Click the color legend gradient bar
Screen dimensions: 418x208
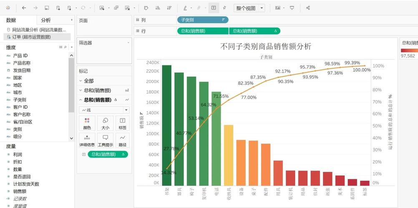click(409, 50)
